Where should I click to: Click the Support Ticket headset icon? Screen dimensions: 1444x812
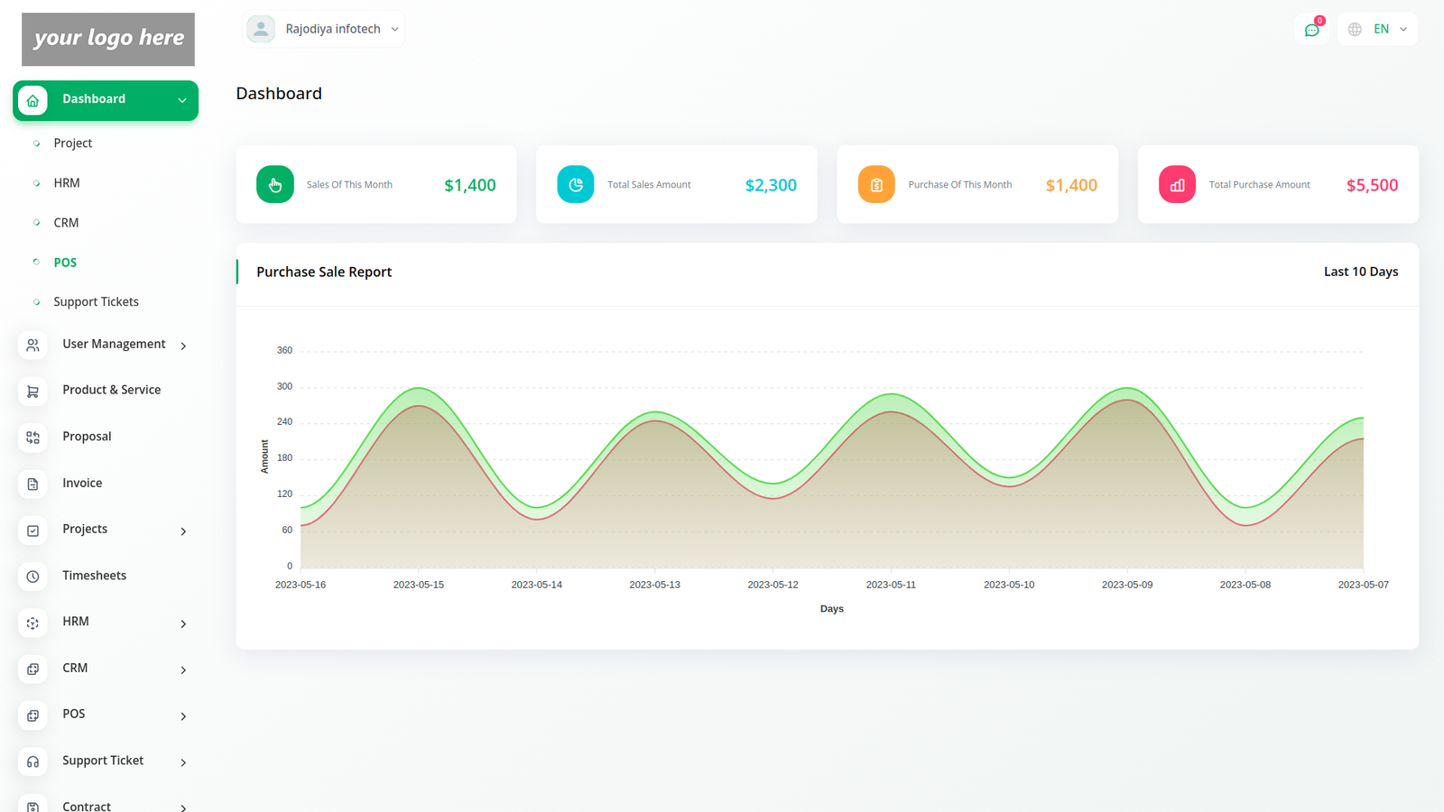pos(32,761)
